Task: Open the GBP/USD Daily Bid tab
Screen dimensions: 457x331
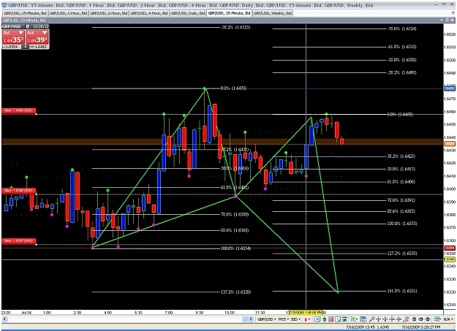Action: (188, 13)
